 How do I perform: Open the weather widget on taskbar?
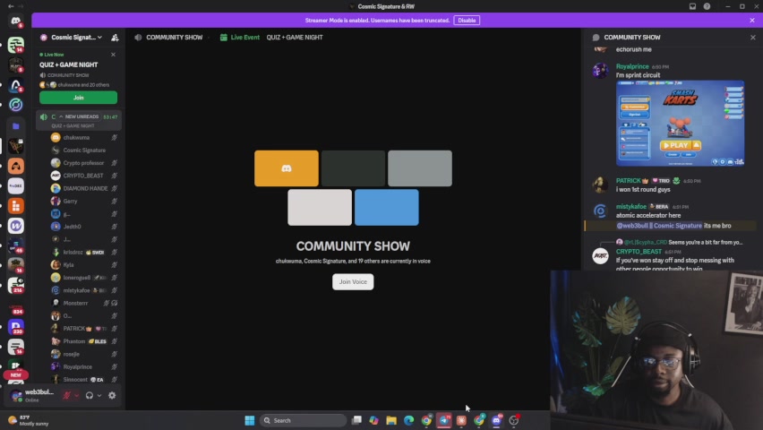(x=29, y=420)
